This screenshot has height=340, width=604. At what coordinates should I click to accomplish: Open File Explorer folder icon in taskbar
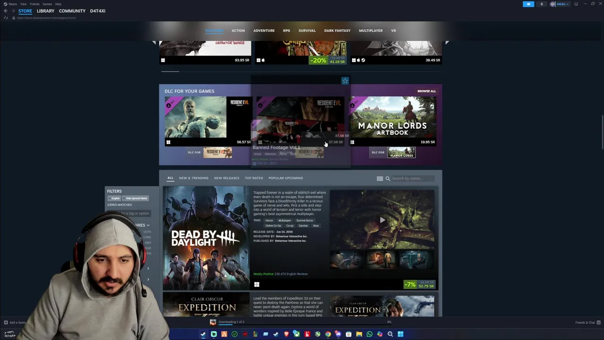359,334
